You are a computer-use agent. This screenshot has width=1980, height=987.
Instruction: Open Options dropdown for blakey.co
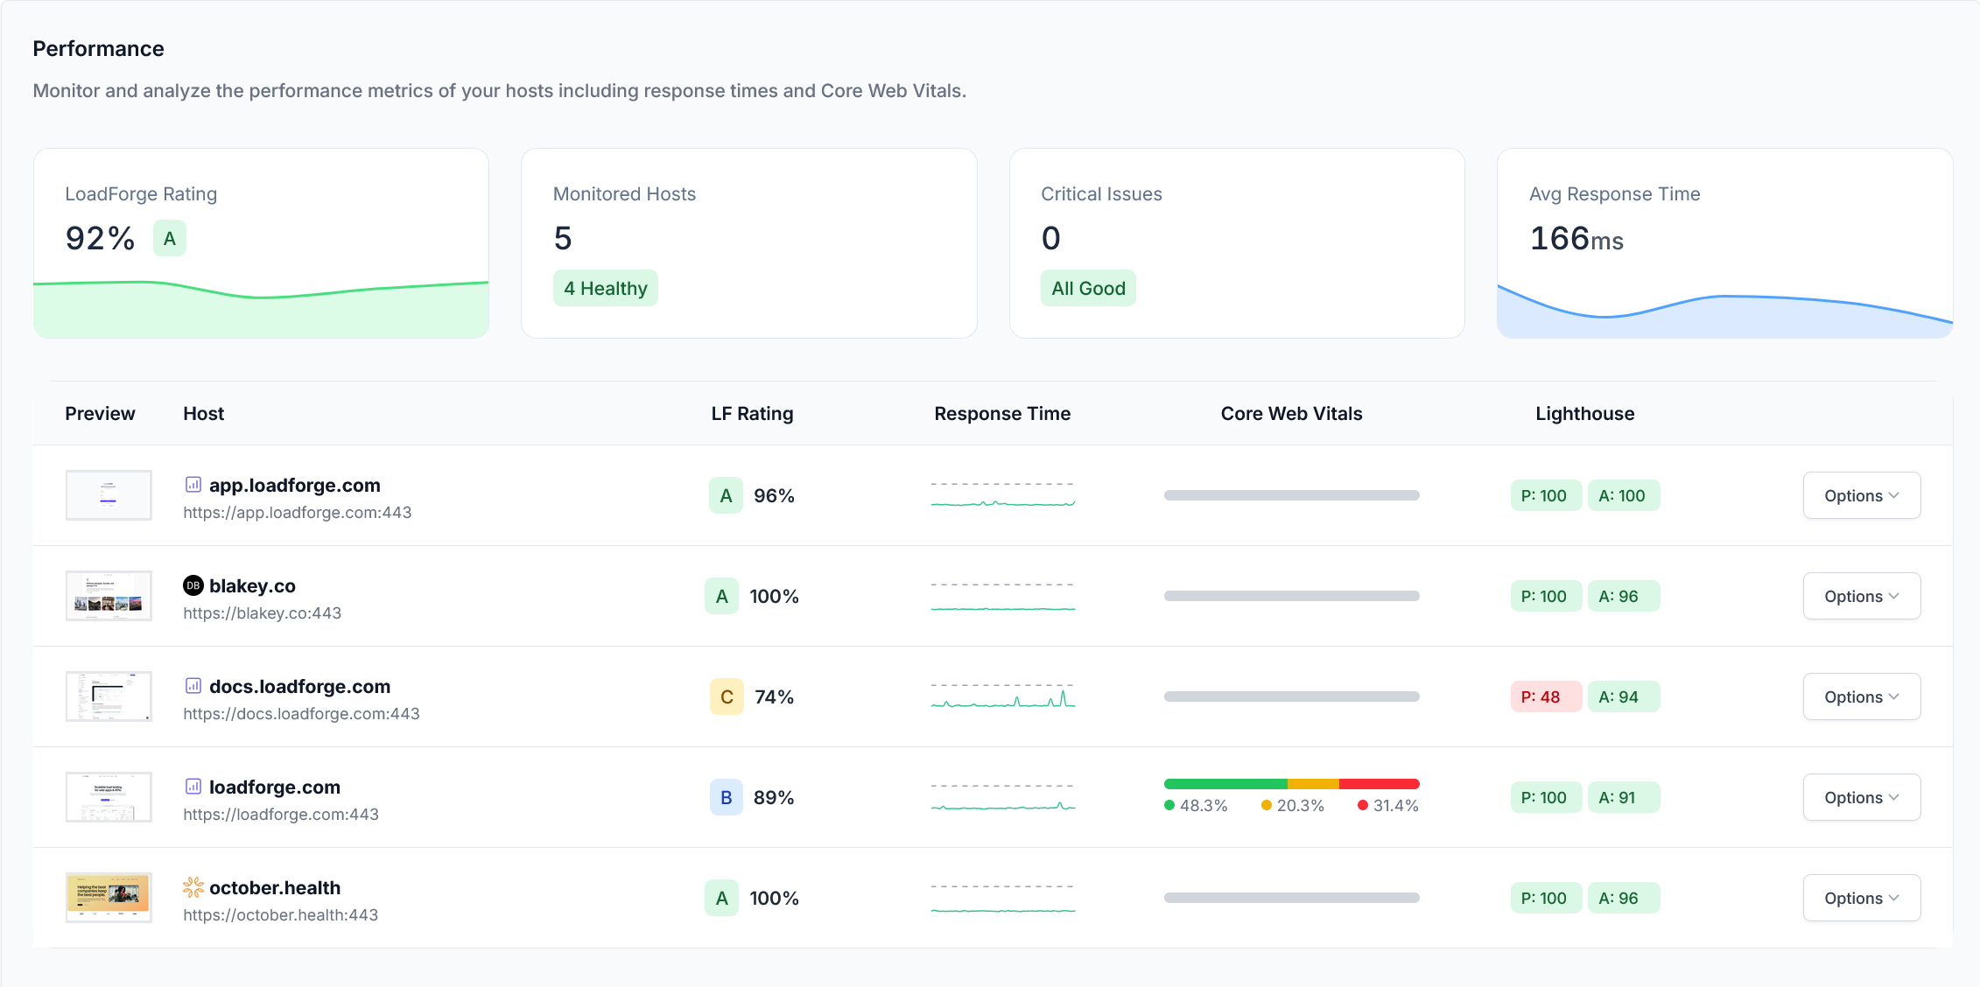click(1862, 596)
